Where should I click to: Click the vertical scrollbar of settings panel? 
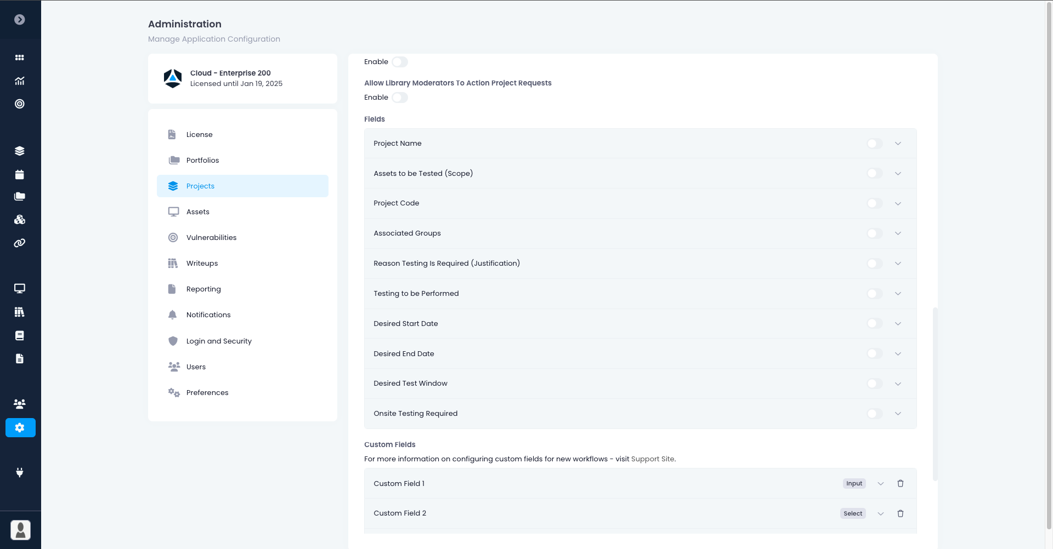935,393
